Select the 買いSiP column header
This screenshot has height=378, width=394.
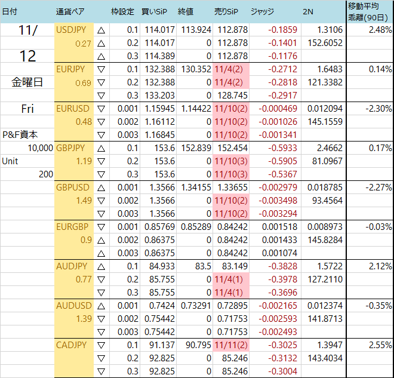pyautogui.click(x=154, y=11)
